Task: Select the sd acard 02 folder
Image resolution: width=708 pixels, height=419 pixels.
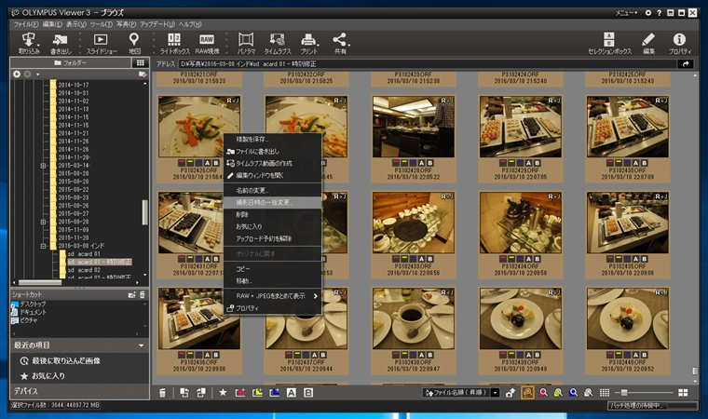Action: coord(84,270)
